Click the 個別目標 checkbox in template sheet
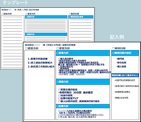 pyautogui.click(x=70, y=14)
